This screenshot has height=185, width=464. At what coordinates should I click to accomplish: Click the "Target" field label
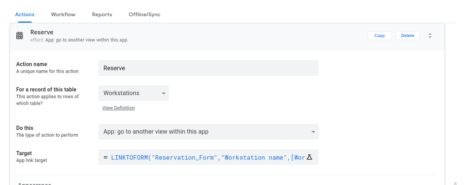tap(24, 153)
